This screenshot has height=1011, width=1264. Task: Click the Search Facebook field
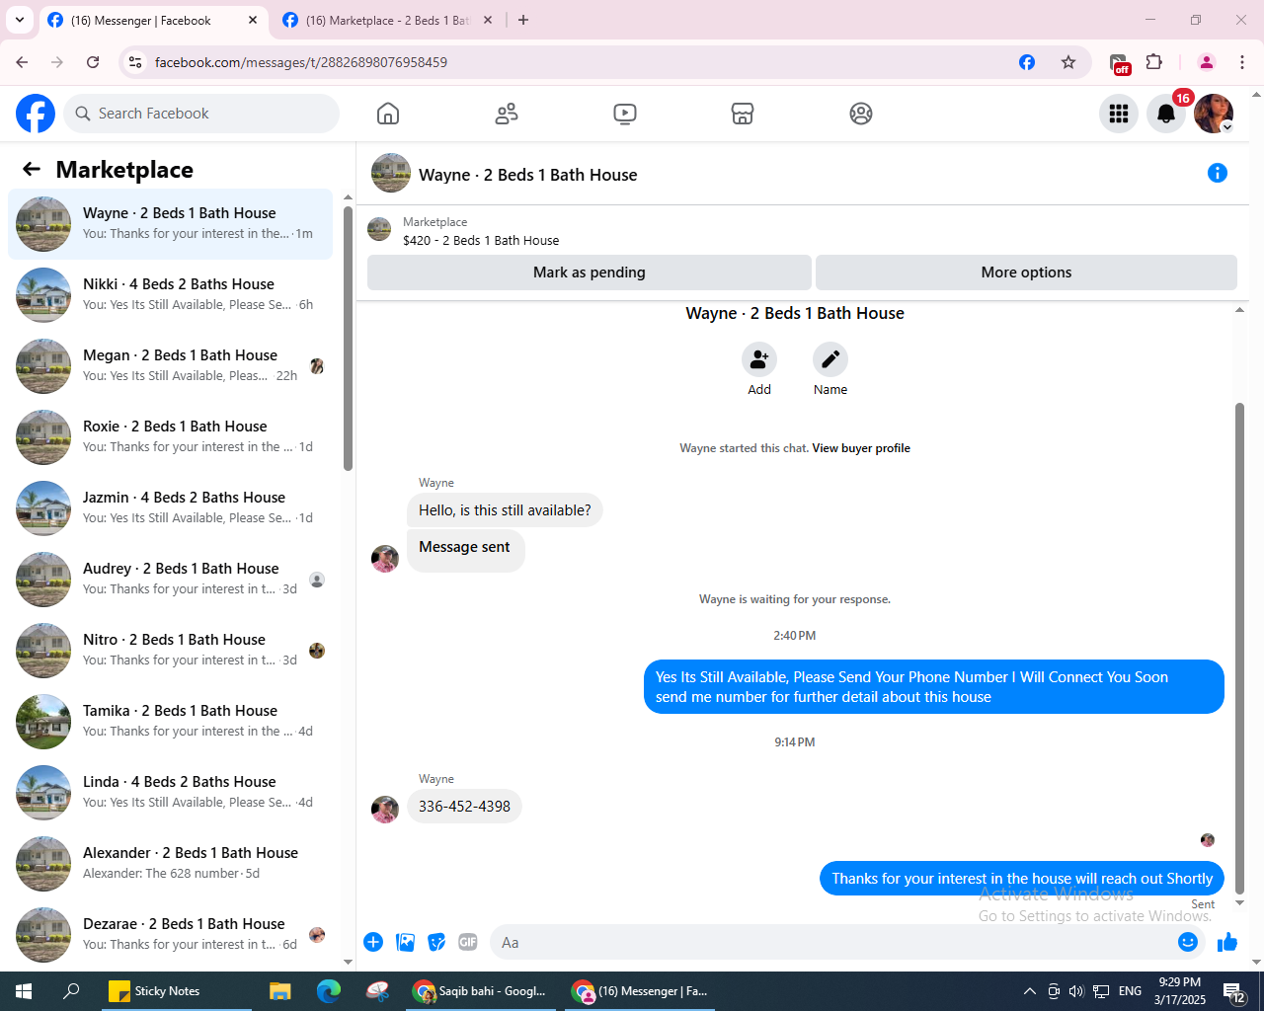(201, 114)
